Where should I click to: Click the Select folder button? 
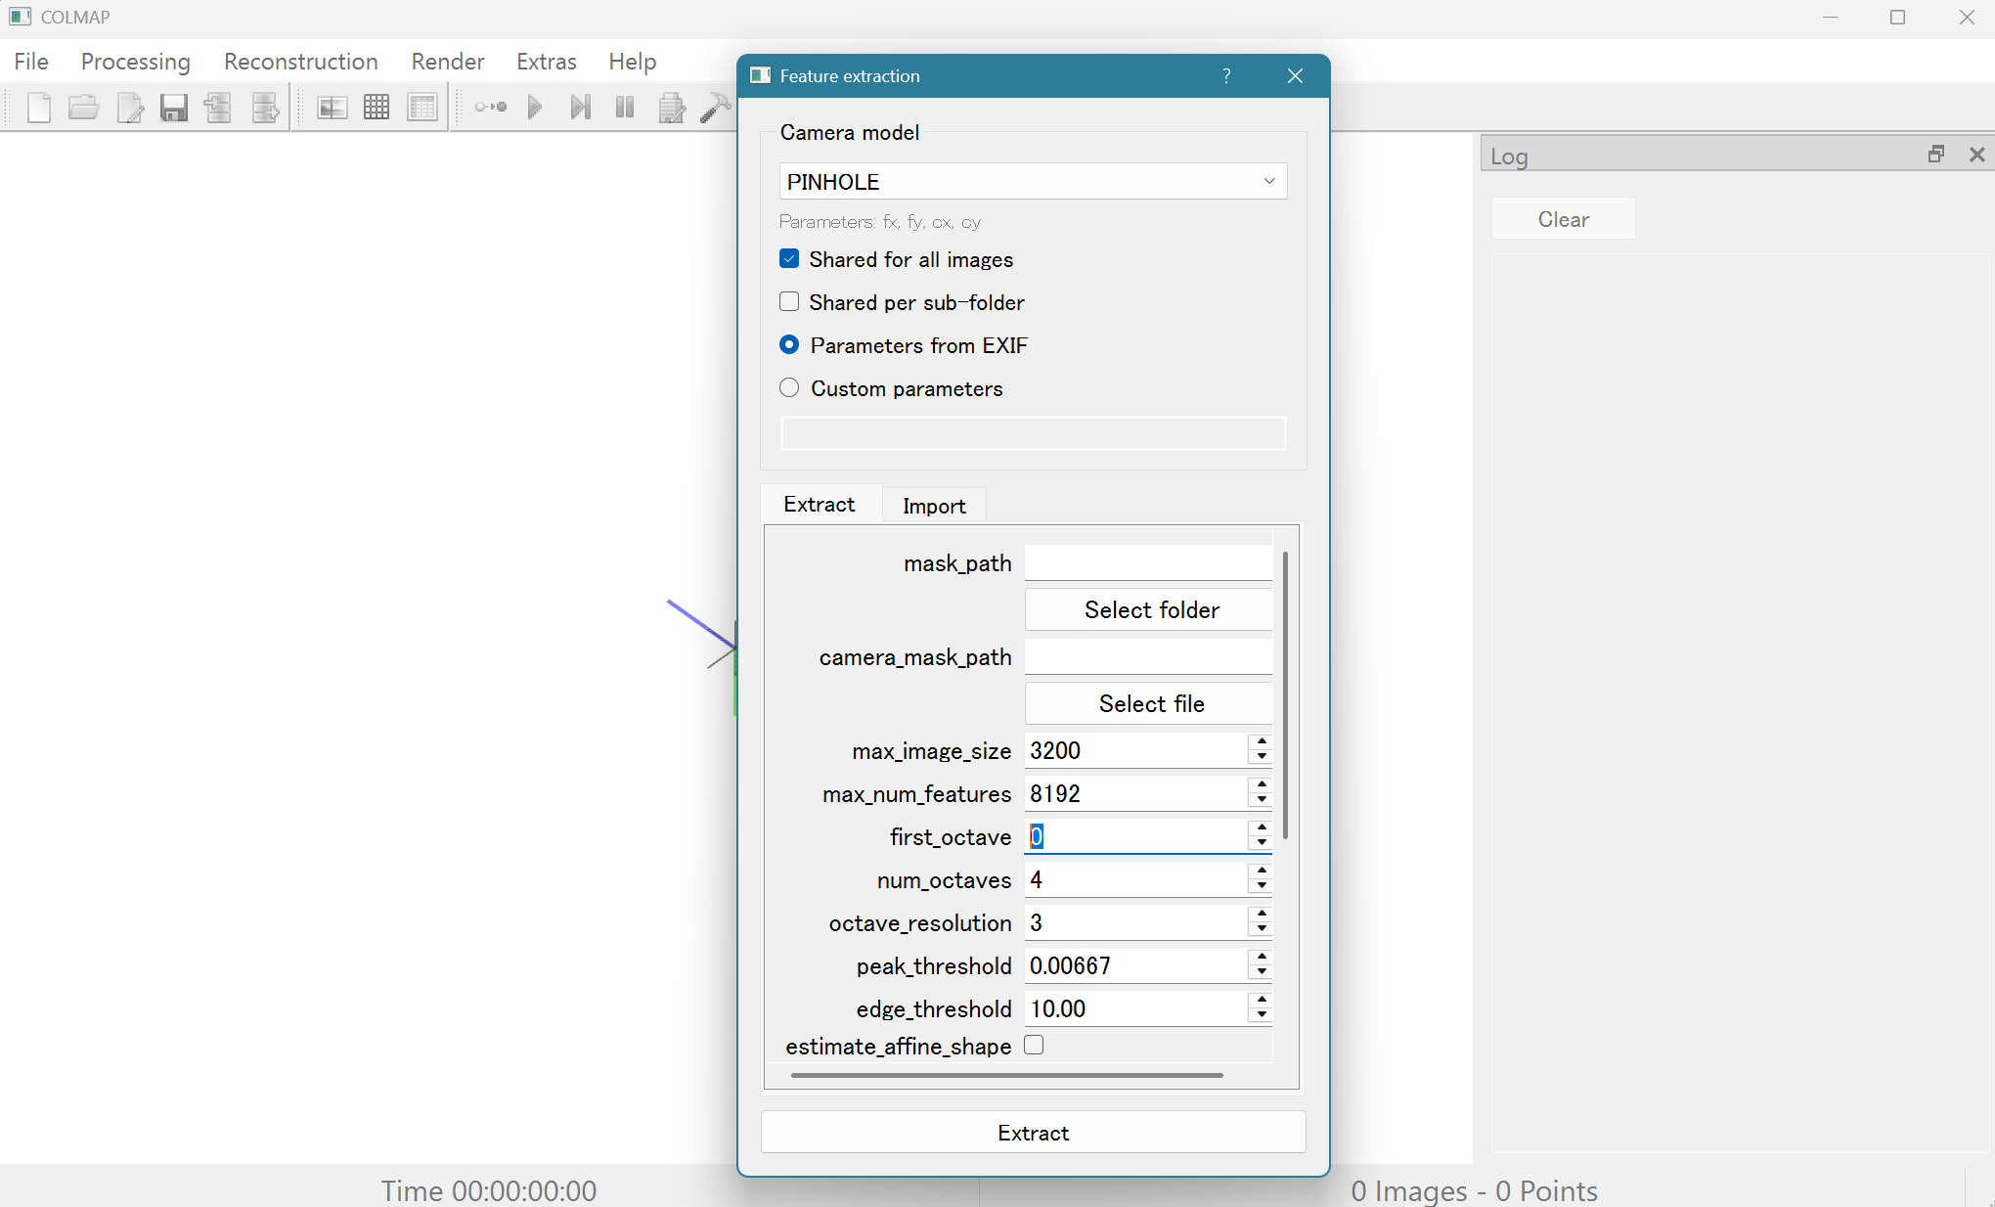pos(1150,610)
